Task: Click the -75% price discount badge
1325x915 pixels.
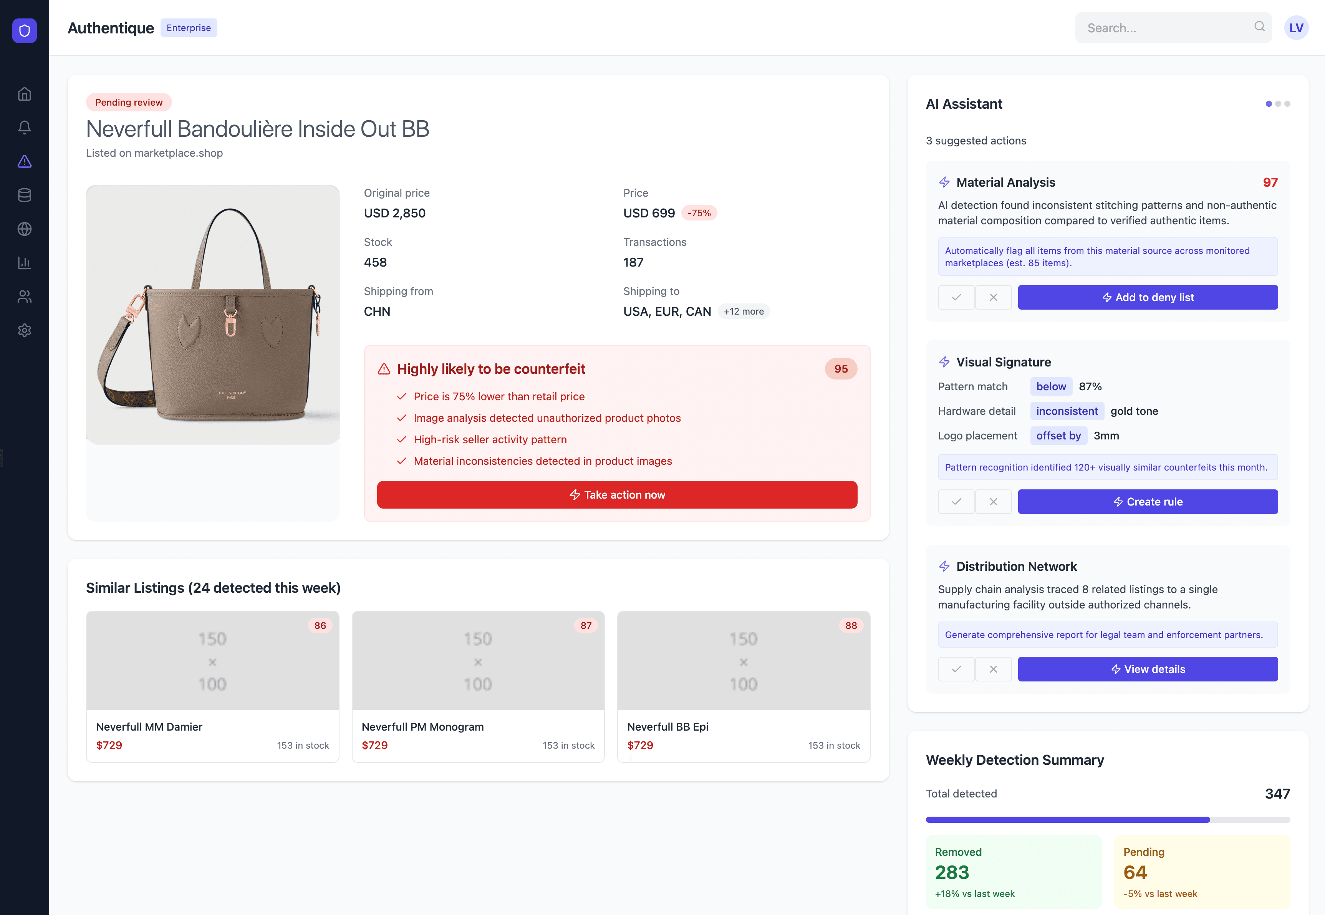Action: coord(699,213)
